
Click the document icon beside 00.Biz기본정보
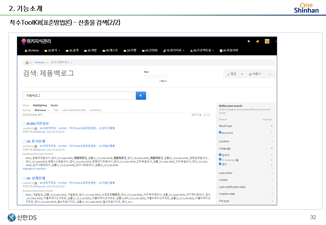24,124
